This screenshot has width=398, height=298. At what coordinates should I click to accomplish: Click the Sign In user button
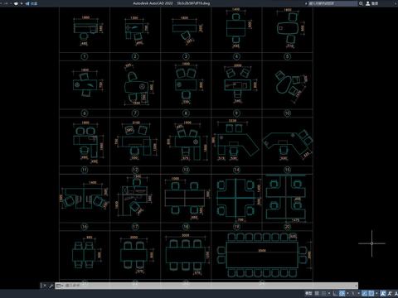pos(372,3)
